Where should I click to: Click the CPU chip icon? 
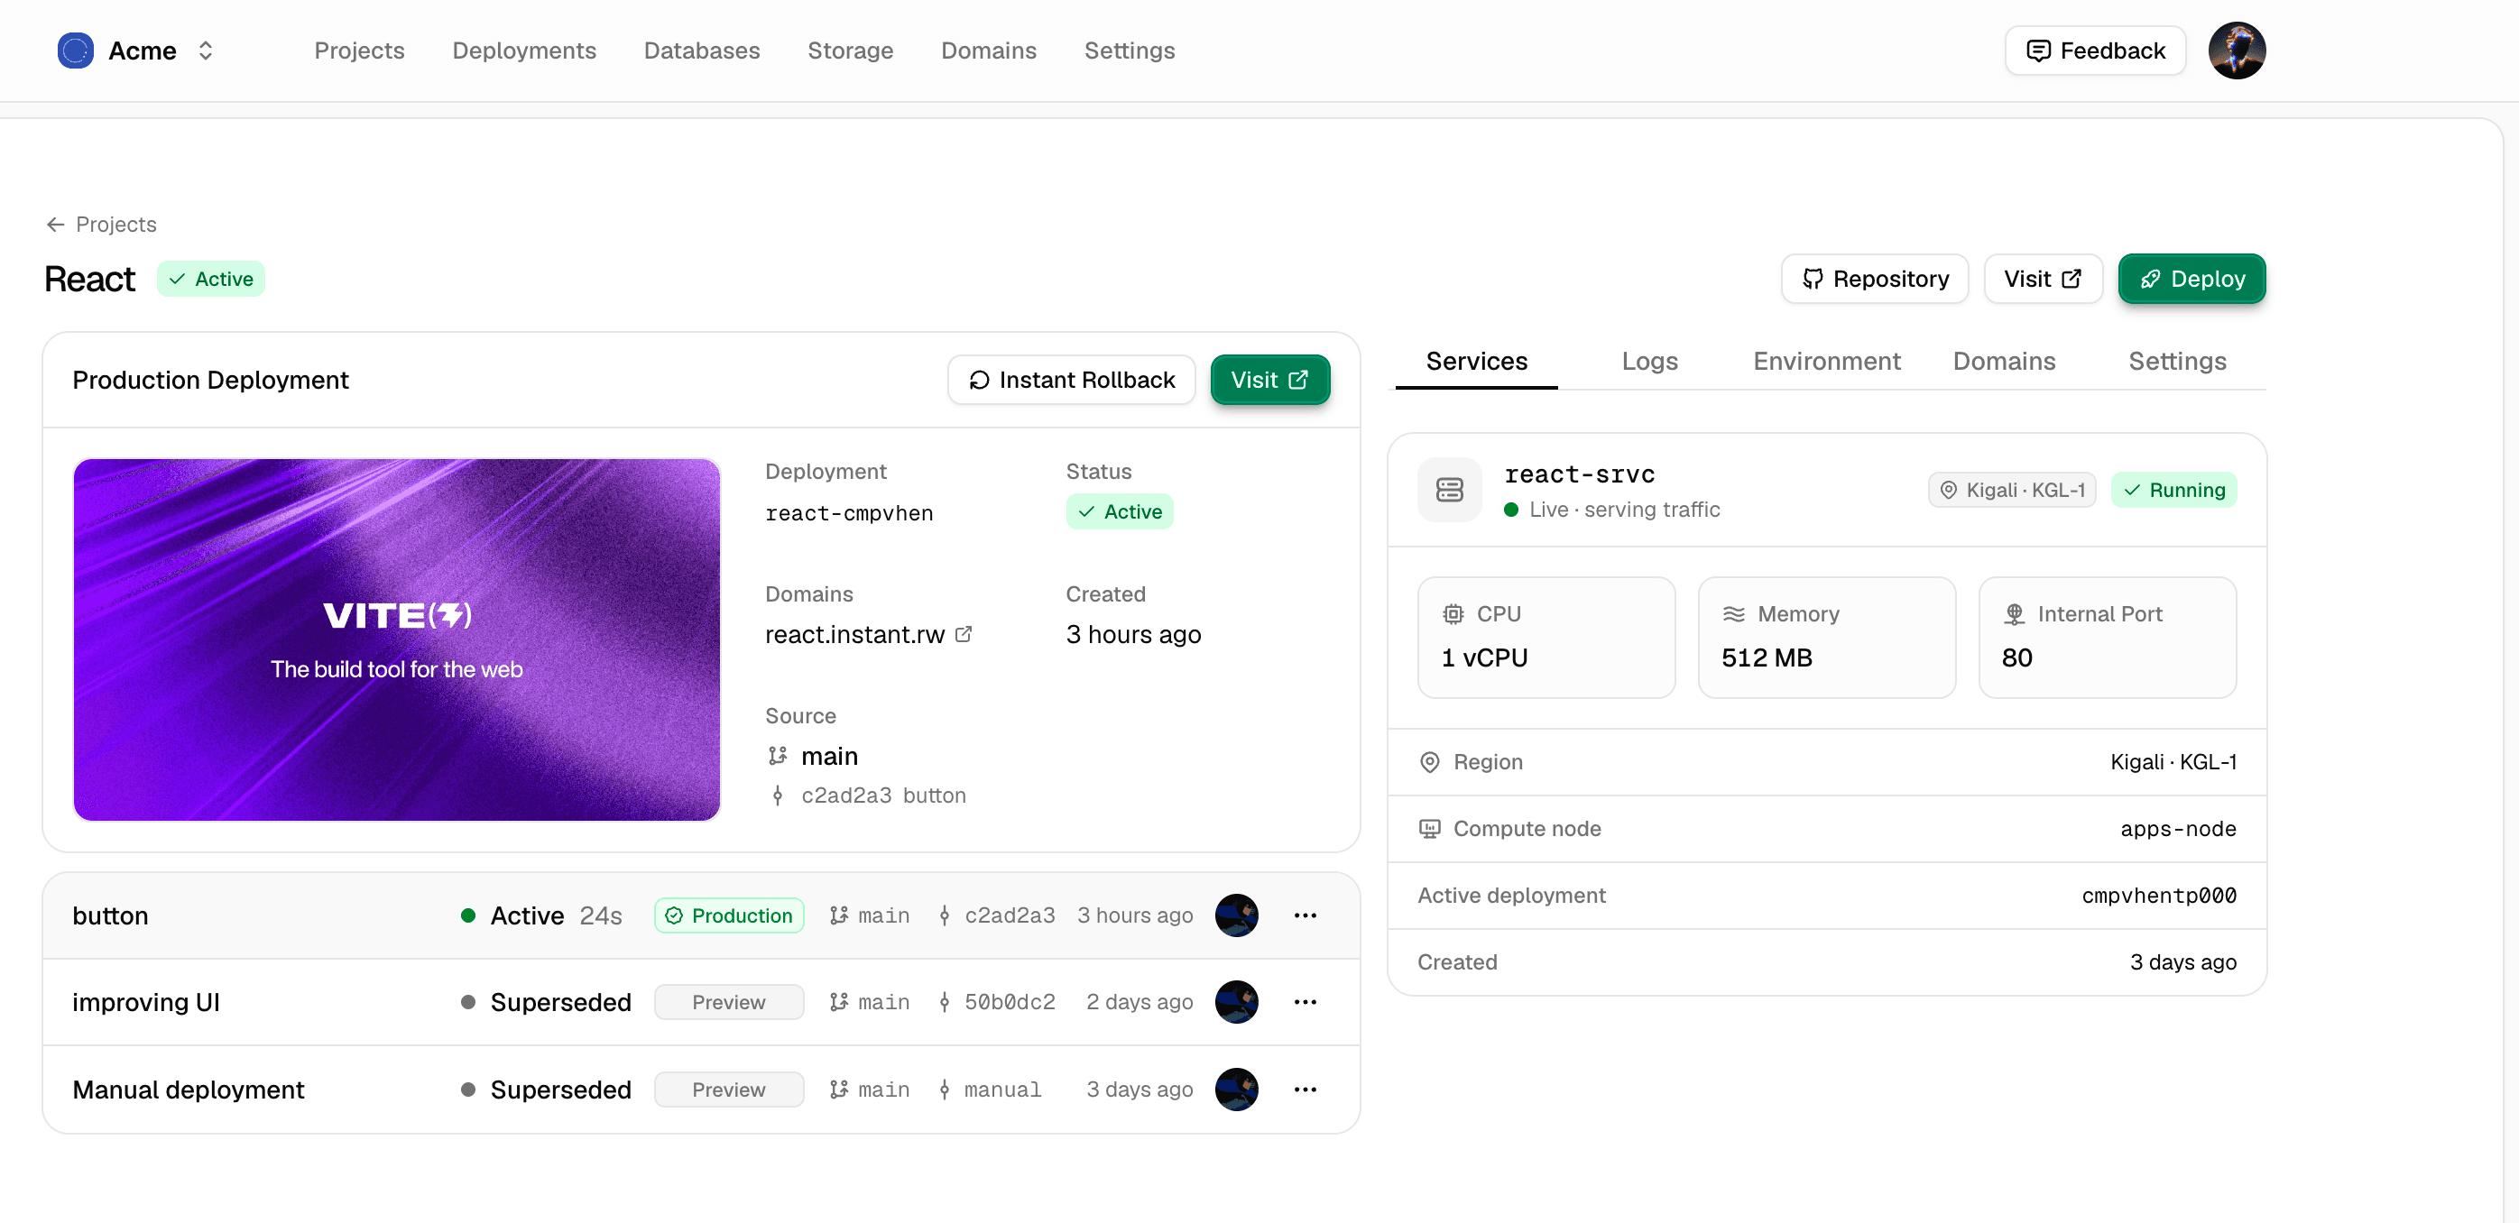(1453, 615)
